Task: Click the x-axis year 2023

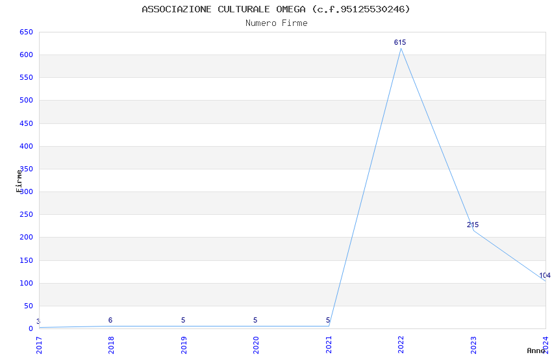Action: pyautogui.click(x=473, y=345)
